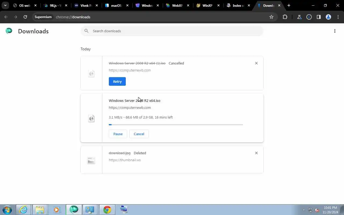Click the download progress bar
This screenshot has height=215, width=344.
176,125
